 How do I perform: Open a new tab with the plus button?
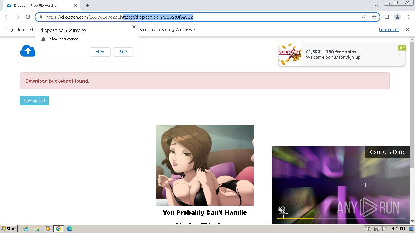coord(88,6)
